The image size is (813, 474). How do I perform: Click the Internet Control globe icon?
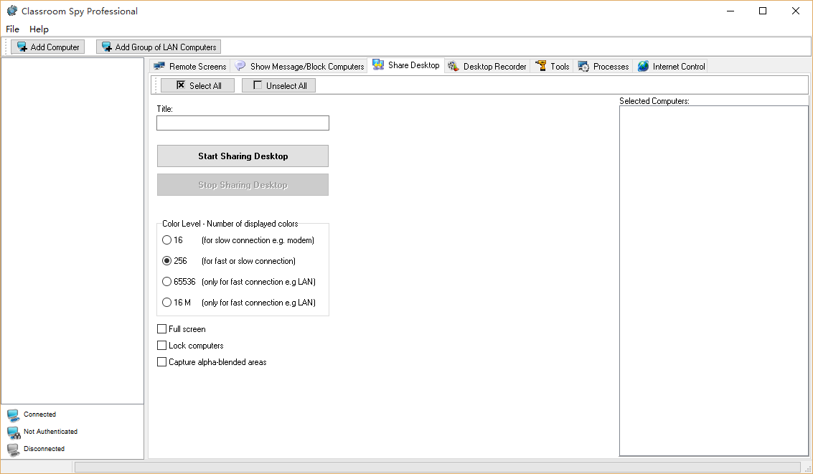click(x=643, y=66)
